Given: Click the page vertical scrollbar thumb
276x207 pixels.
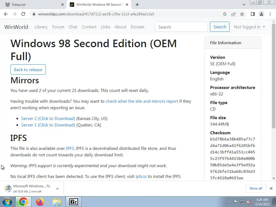Looking at the screenshot, I should [274, 76].
